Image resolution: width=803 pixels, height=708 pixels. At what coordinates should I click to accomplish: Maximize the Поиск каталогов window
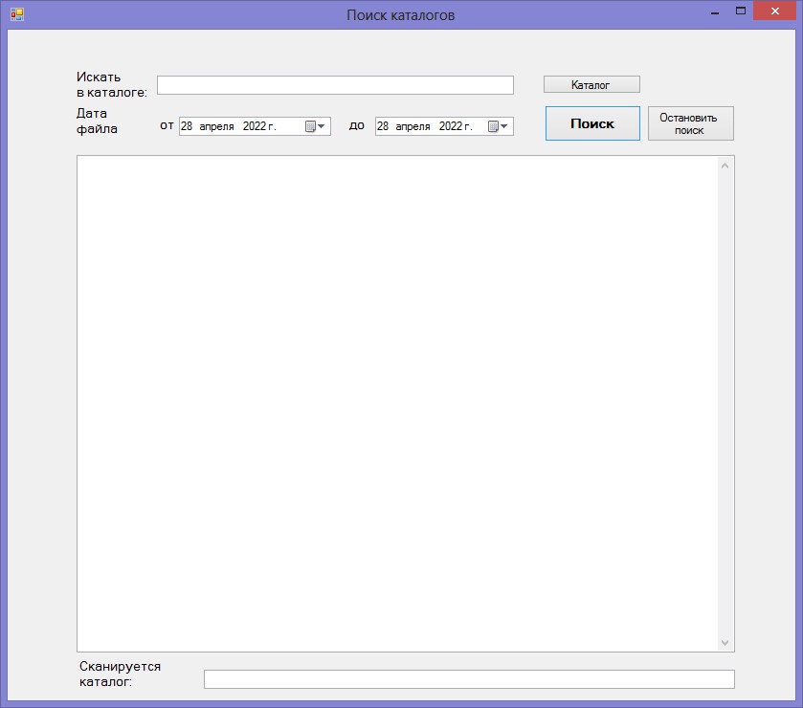coord(741,11)
